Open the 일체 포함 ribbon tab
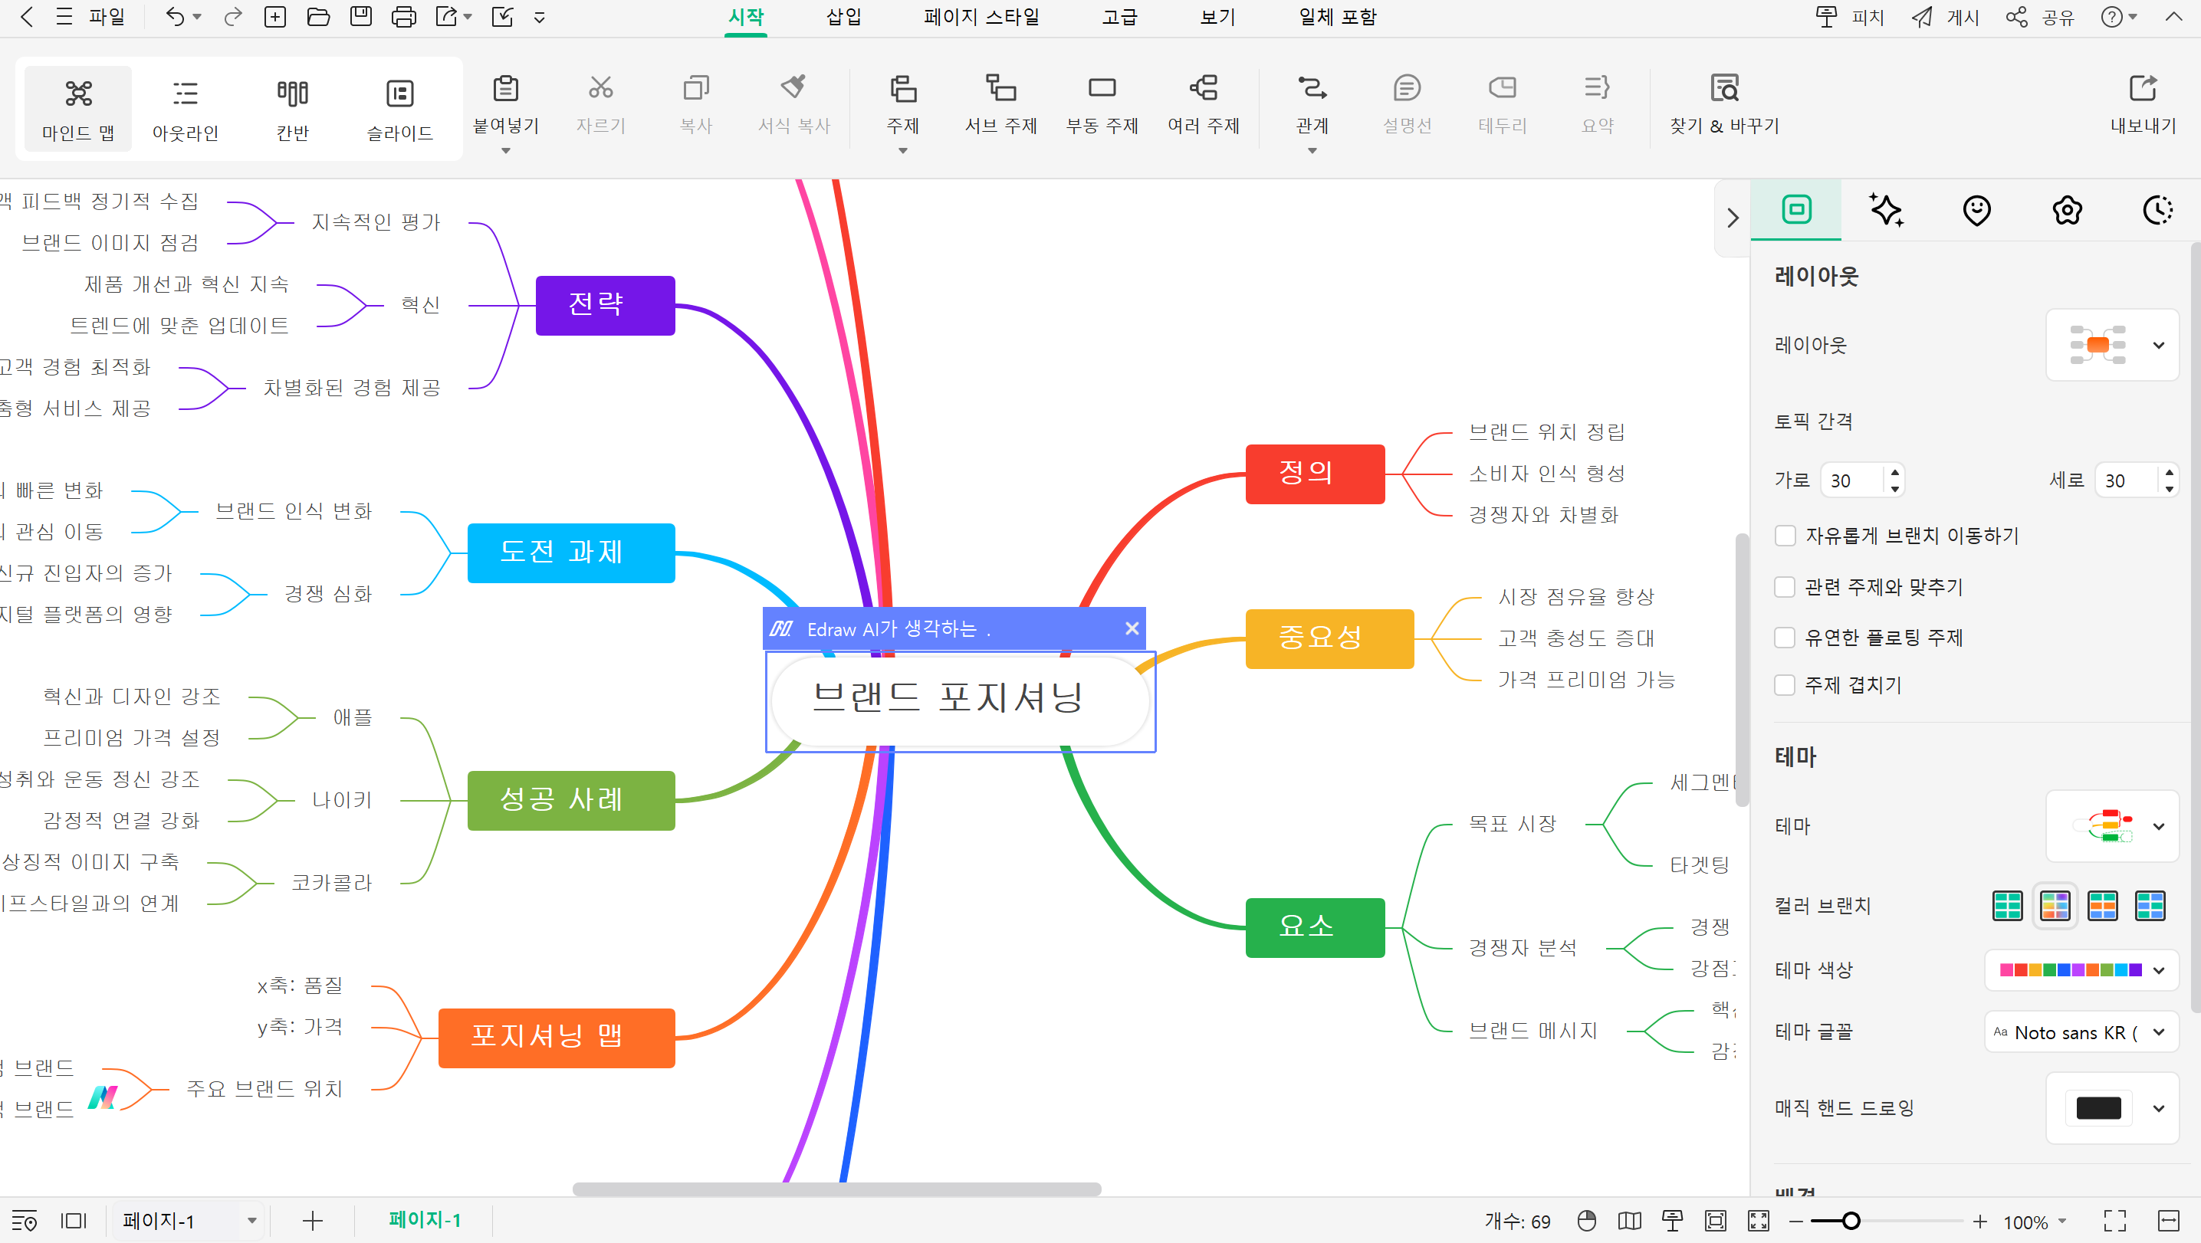The width and height of the screenshot is (2201, 1243). 1338,17
